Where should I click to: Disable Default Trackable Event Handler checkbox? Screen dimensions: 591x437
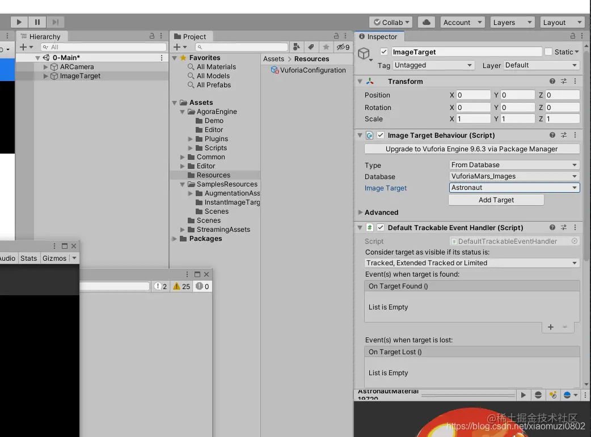[381, 227]
